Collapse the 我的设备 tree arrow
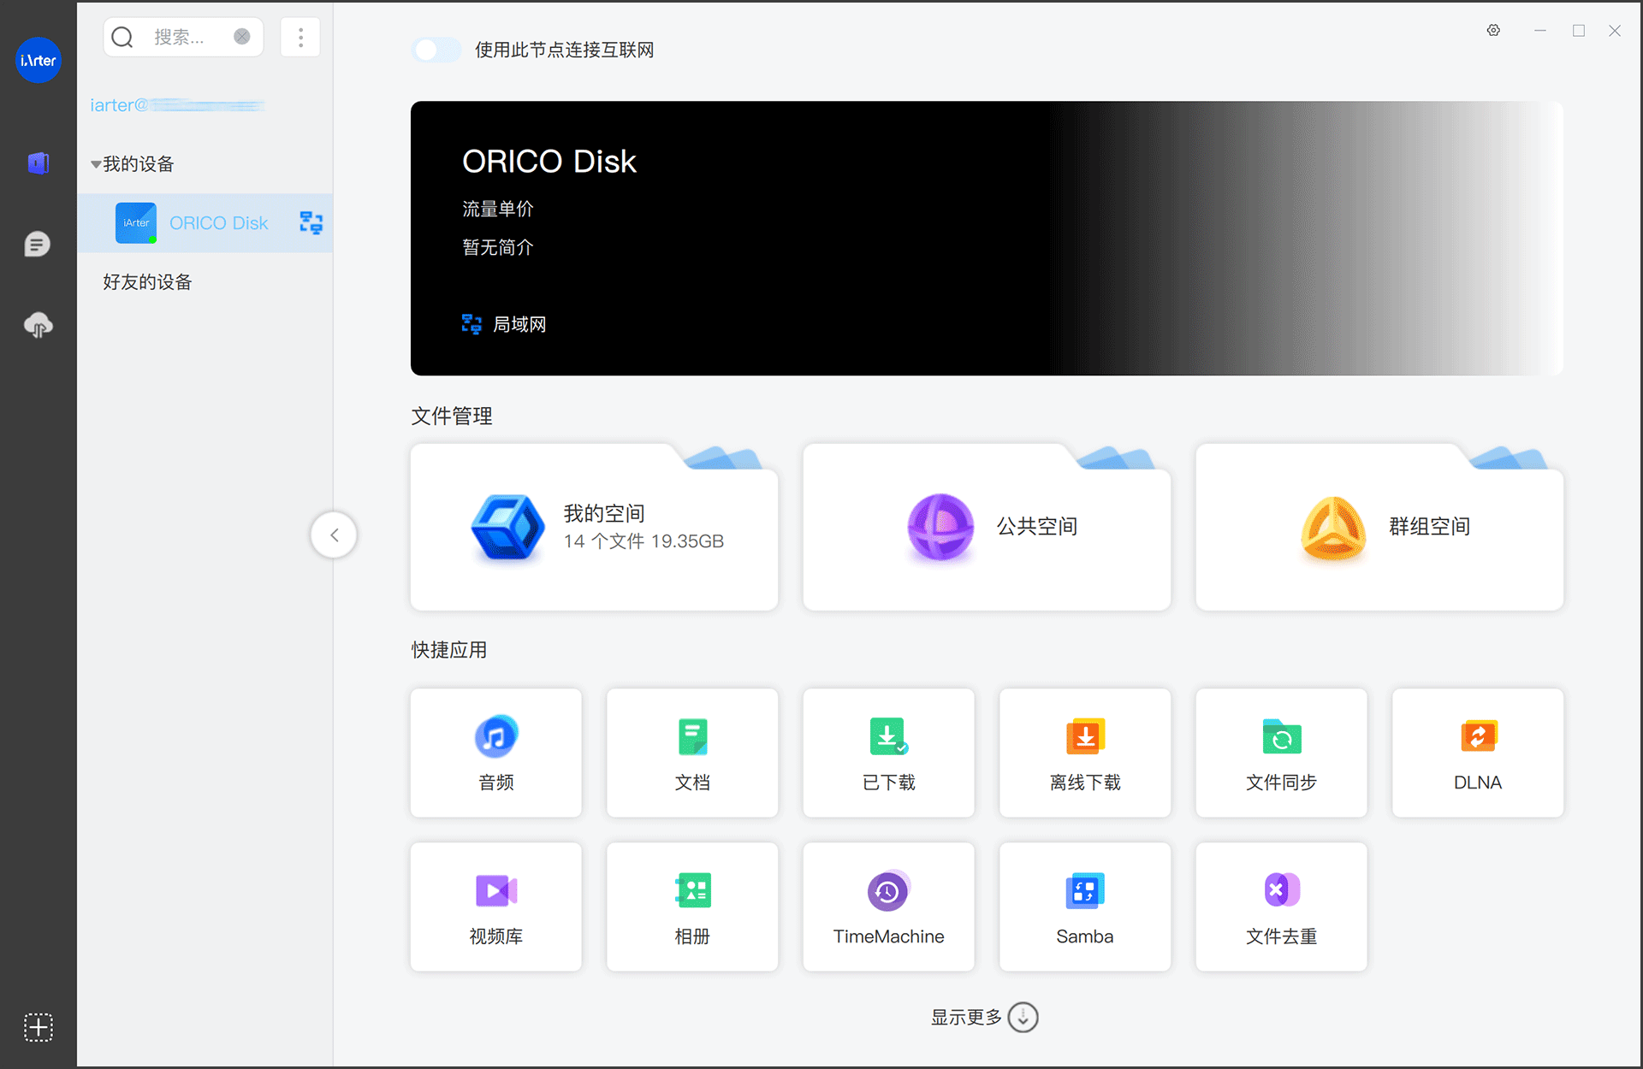The image size is (1643, 1069). [96, 164]
